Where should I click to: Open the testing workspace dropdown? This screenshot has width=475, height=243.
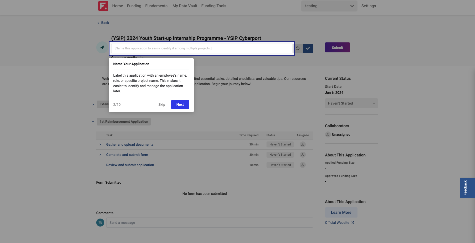pos(329,6)
